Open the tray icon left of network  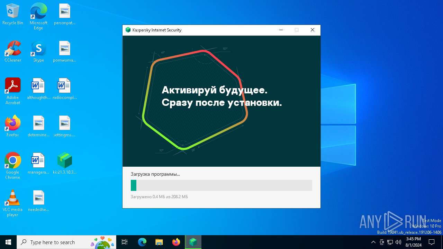pos(382,242)
